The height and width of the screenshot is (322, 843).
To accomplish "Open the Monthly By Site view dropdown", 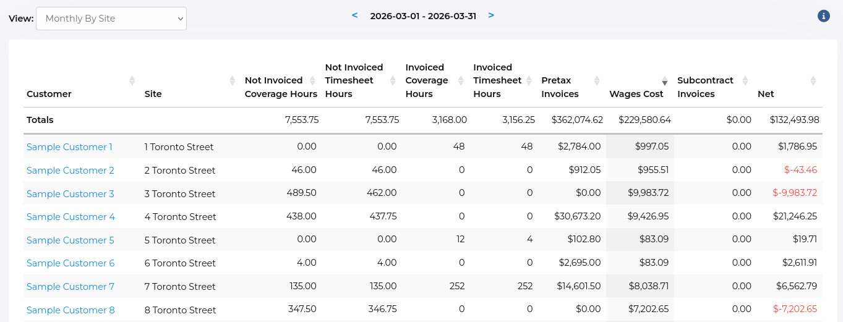I will [111, 19].
